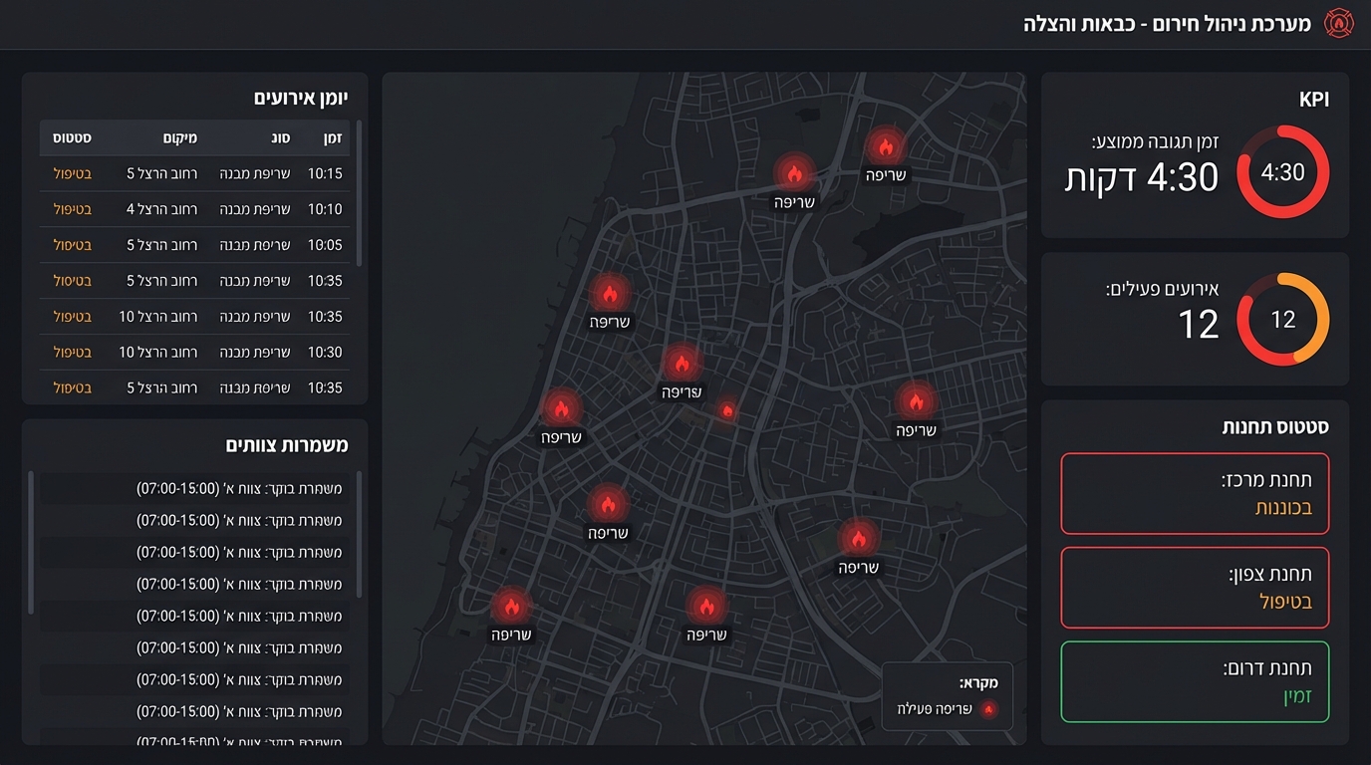Image resolution: width=1371 pixels, height=765 pixels.
Task: Sort the event log by זמן column
Action: click(331, 138)
